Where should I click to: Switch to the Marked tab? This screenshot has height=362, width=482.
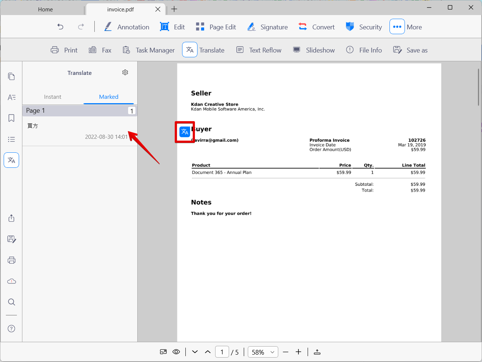point(109,97)
